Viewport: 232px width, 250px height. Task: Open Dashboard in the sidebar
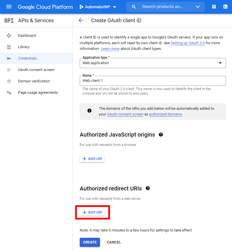coord(36,36)
